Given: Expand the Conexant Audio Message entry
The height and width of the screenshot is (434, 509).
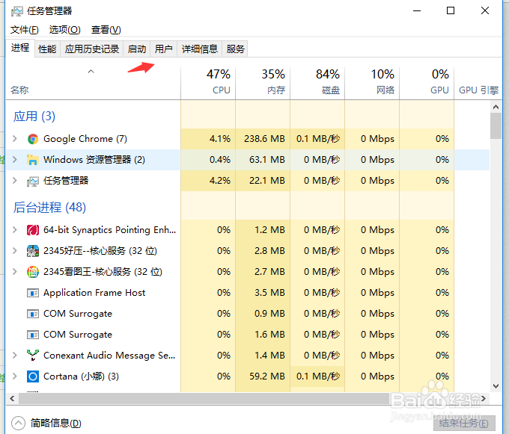Looking at the screenshot, I should click(x=15, y=356).
